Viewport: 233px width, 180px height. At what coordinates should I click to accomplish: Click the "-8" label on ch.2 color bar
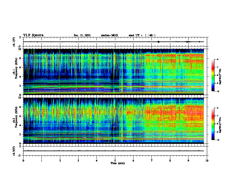point(217,124)
